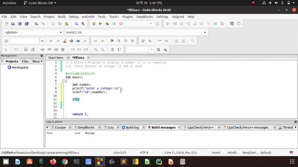
Task: Open the Debug menu
Action: (x=74, y=17)
